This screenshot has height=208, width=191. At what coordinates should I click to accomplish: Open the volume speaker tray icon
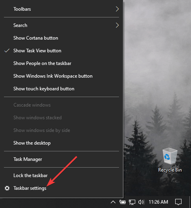pyautogui.click(x=141, y=202)
